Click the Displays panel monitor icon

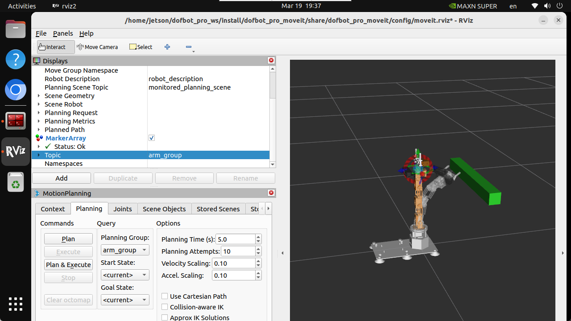[x=37, y=61]
